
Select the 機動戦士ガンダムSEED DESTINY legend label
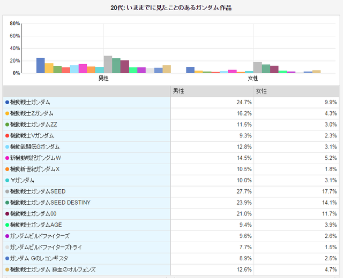[x=50, y=203]
